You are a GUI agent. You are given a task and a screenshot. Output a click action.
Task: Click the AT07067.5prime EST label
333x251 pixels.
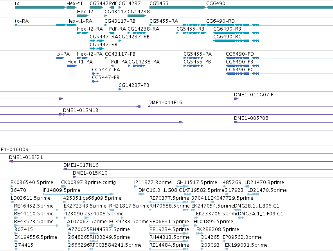pos(86,222)
